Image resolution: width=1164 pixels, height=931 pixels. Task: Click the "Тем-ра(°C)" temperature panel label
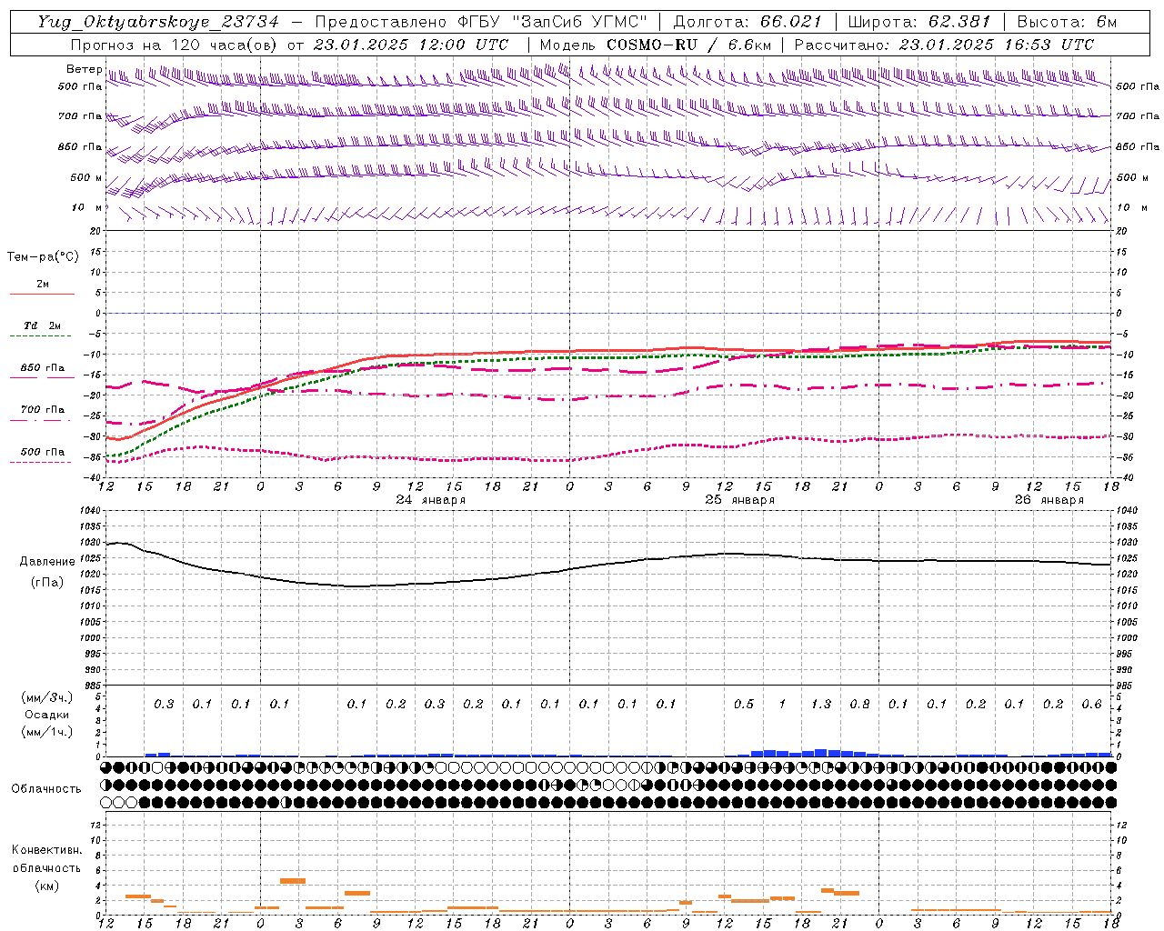pos(43,257)
